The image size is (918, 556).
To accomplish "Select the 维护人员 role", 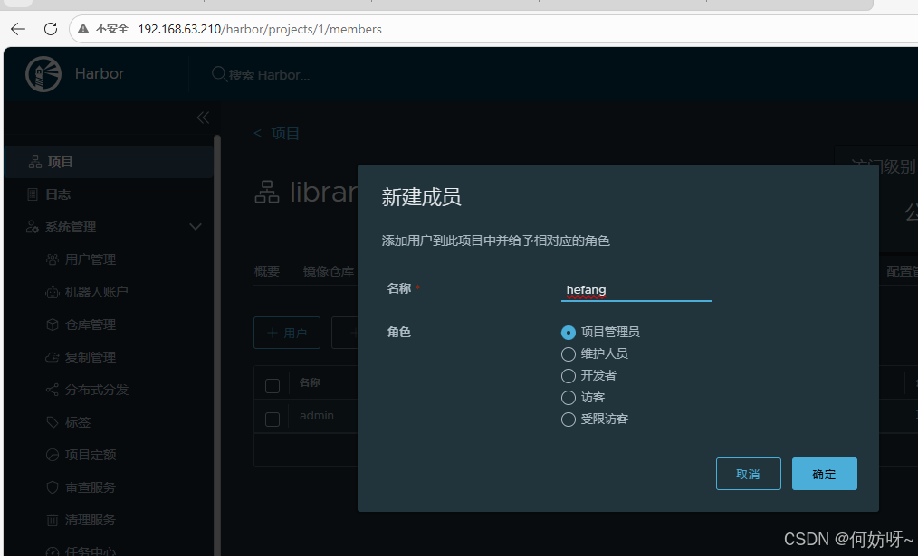I will click(568, 353).
